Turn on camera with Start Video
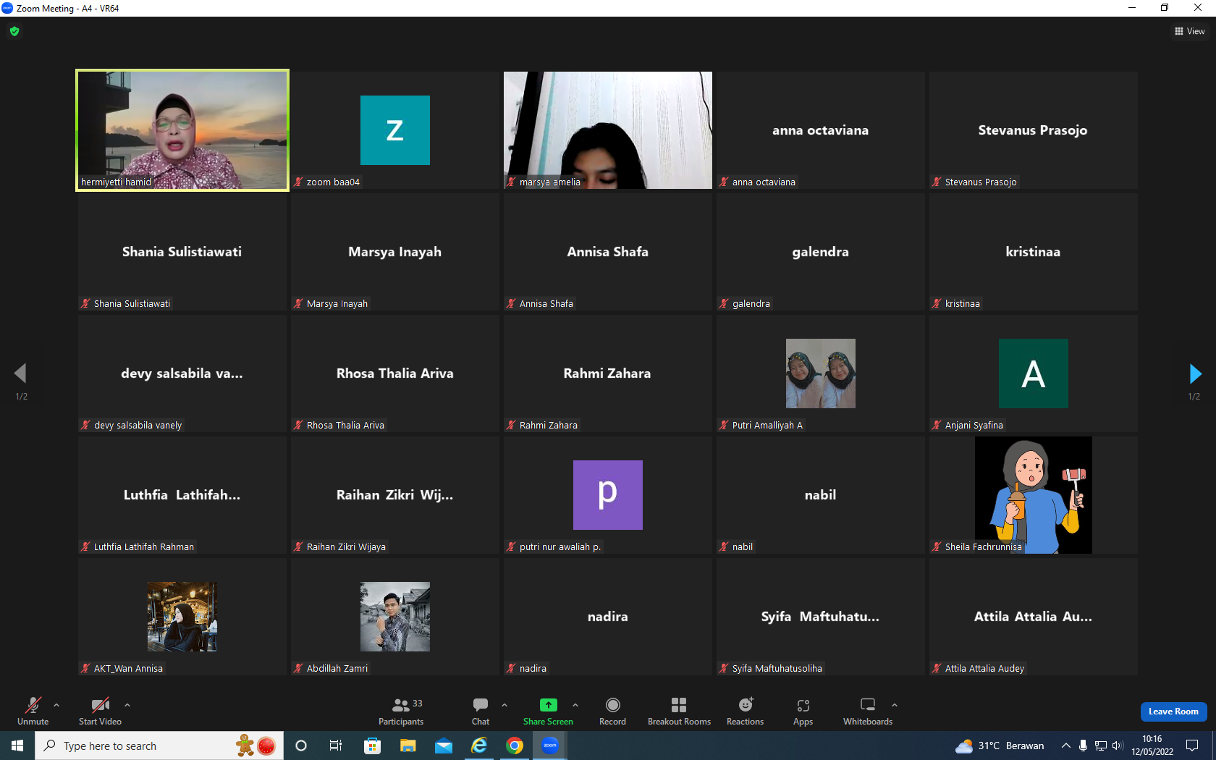 point(100,712)
